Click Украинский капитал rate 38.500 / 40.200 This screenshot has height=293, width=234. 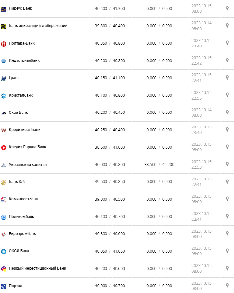[x=159, y=165]
